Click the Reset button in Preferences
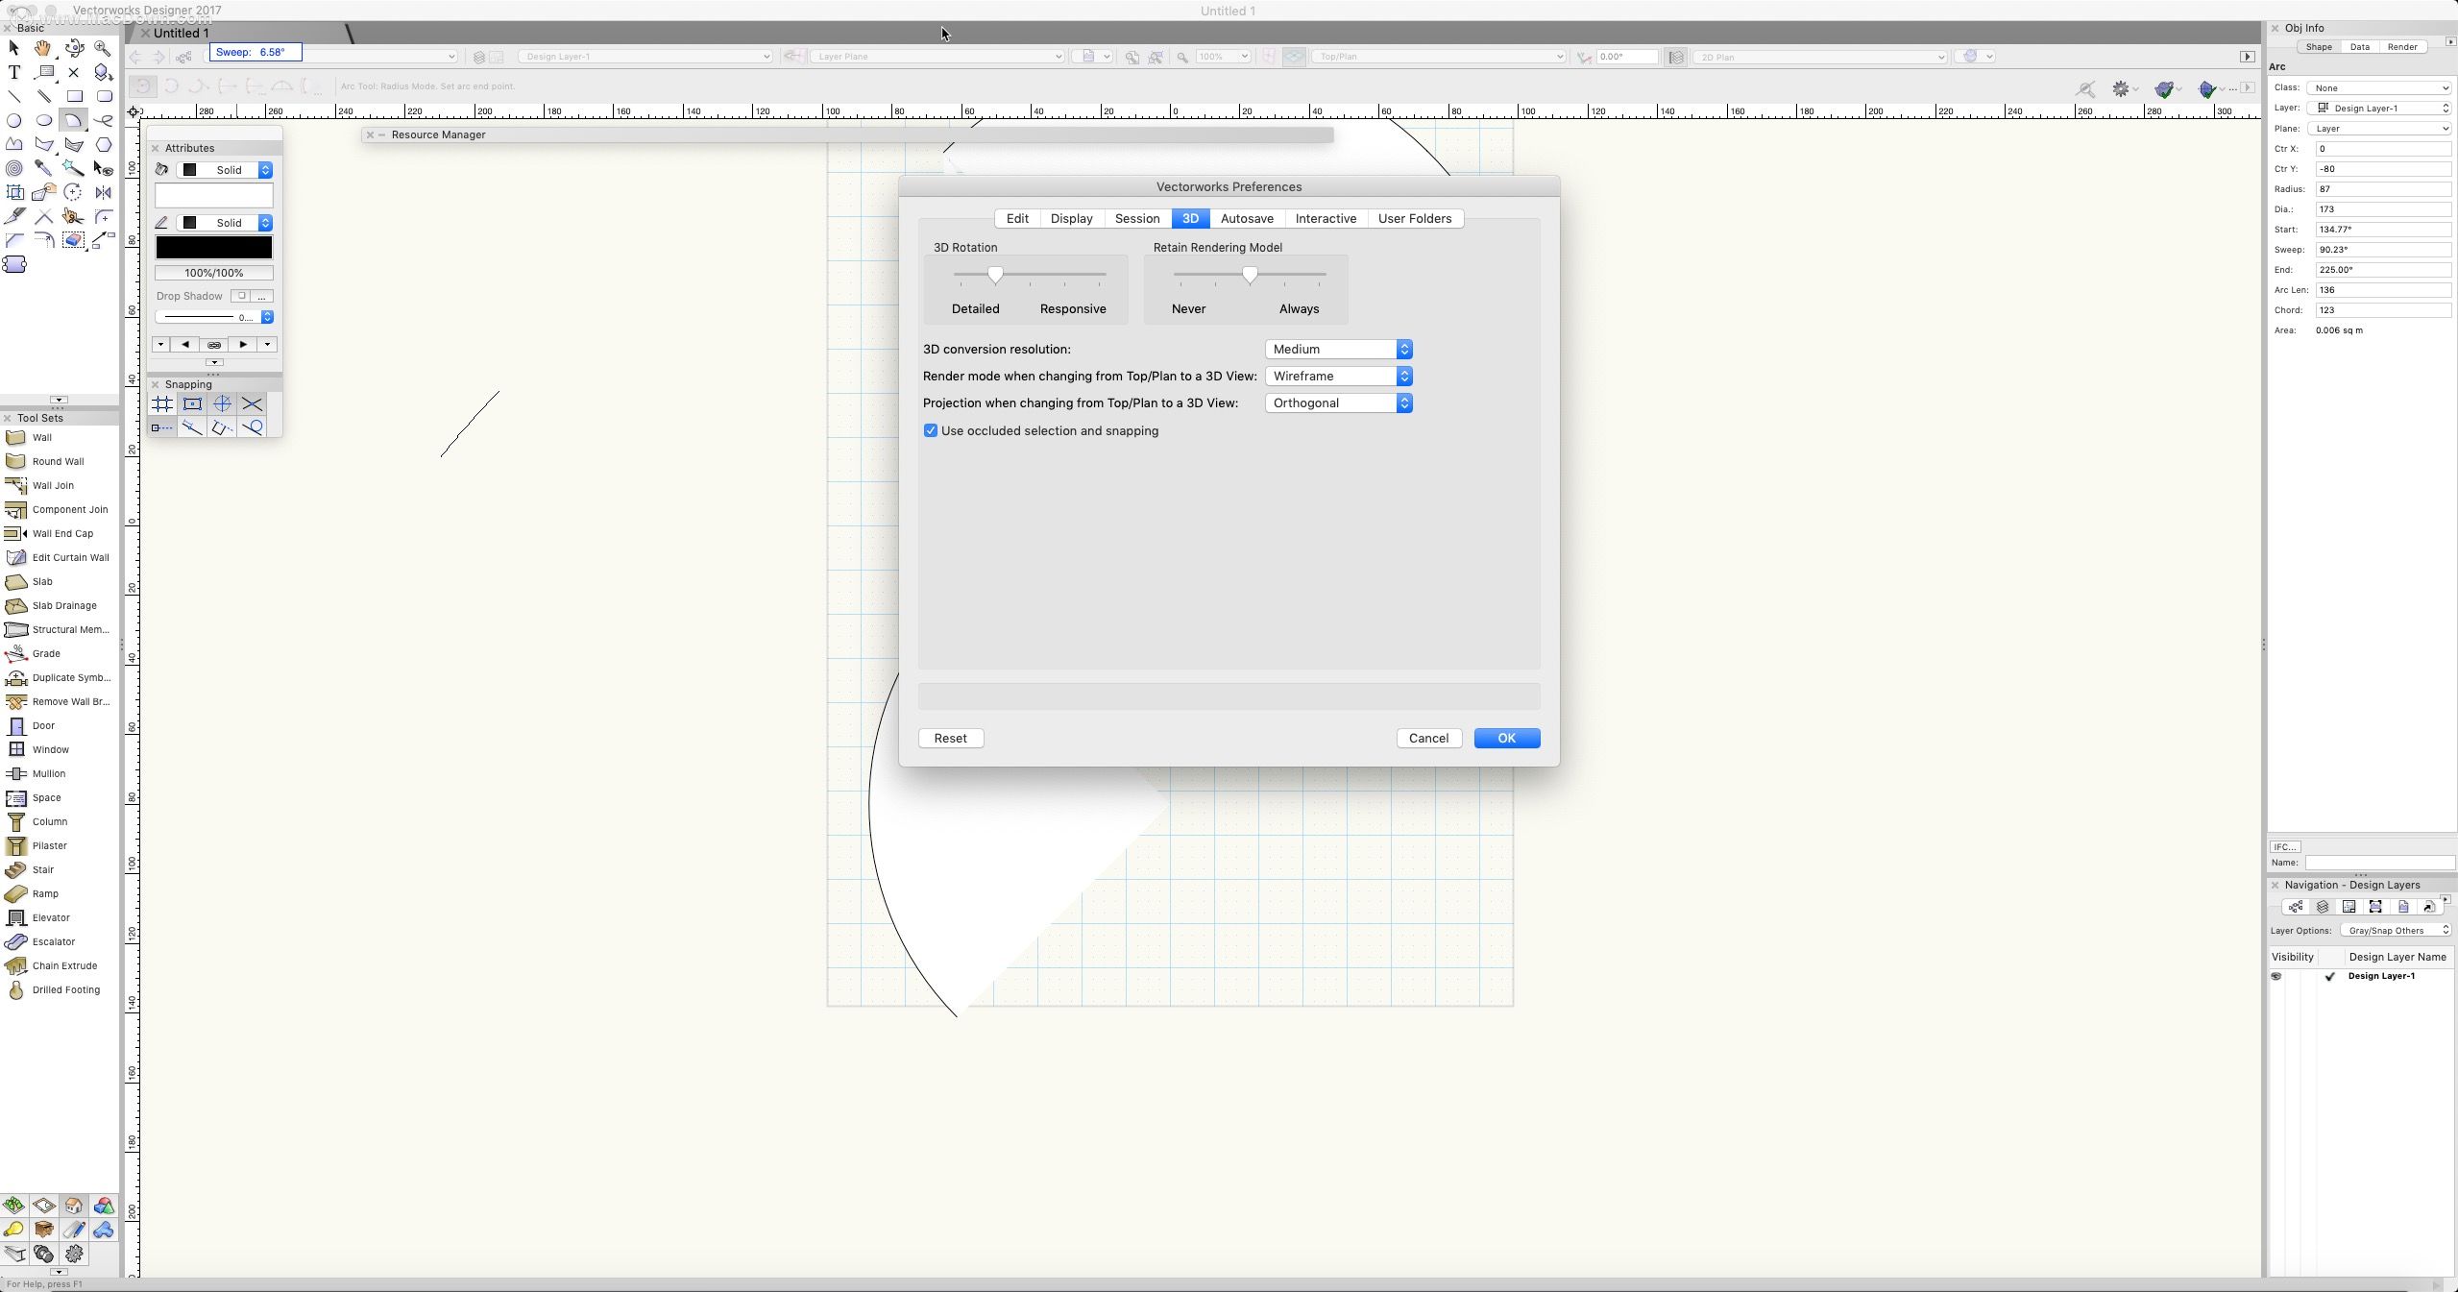2458x1292 pixels. coord(951,738)
